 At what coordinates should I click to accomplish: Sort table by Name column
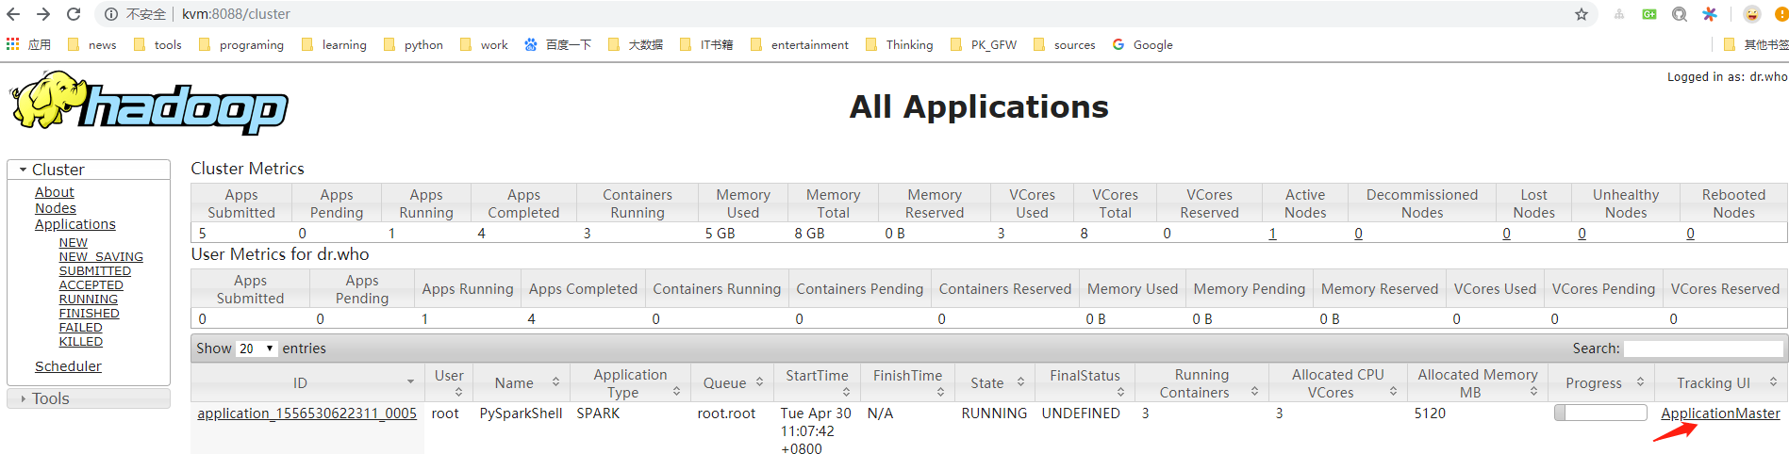[522, 382]
